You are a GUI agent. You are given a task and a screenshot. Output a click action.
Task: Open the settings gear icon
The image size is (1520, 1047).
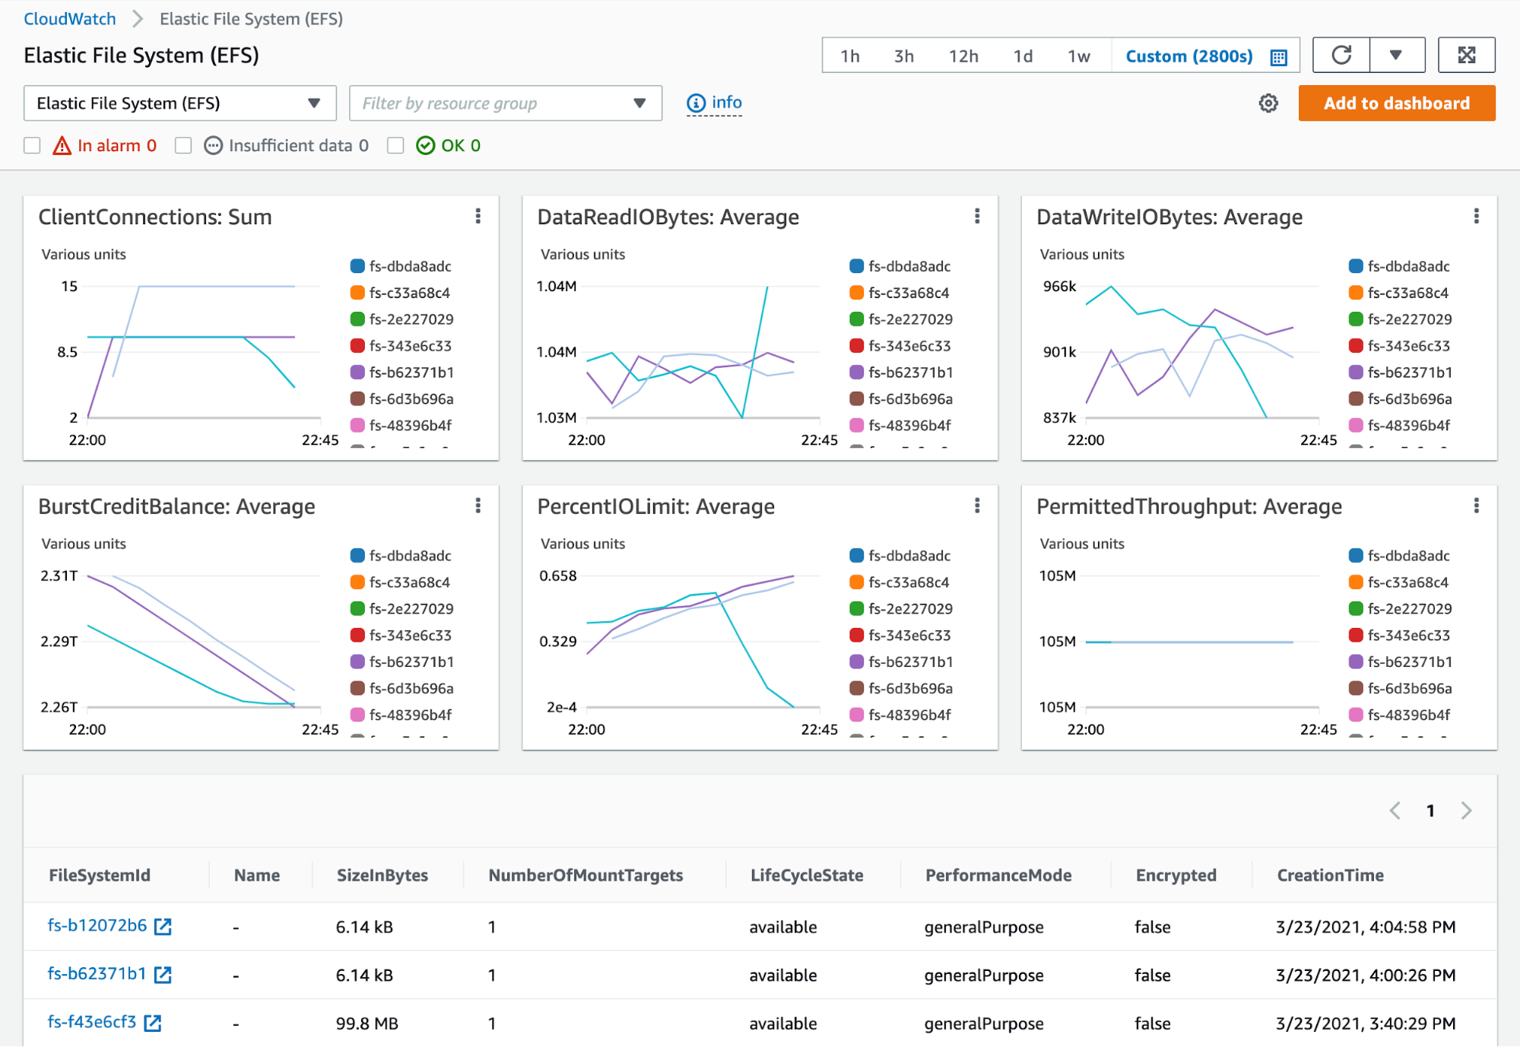[x=1268, y=103]
